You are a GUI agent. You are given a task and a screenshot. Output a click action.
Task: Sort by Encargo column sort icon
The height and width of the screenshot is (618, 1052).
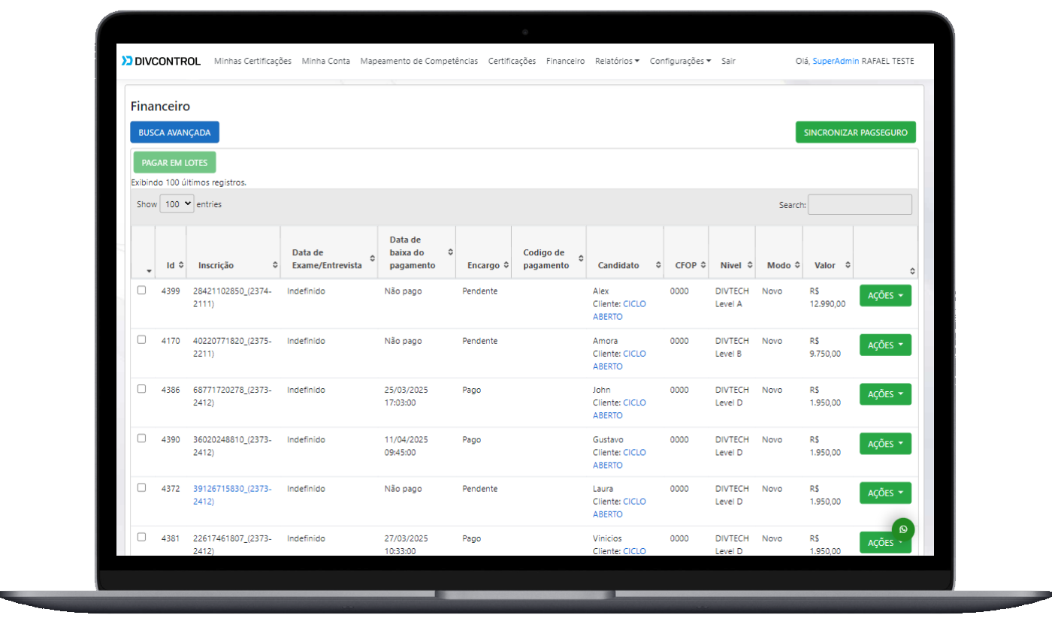(x=506, y=265)
